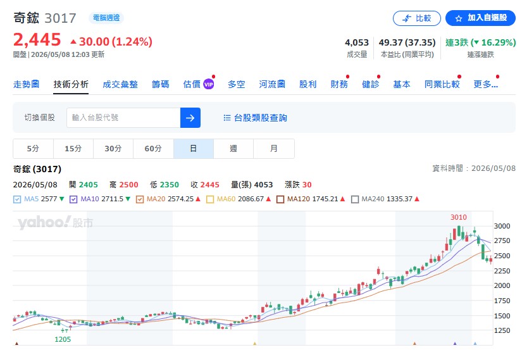Click the compare arrows icon in 比較

[x=407, y=18]
